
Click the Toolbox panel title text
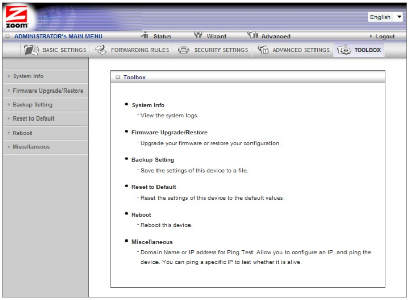[135, 77]
